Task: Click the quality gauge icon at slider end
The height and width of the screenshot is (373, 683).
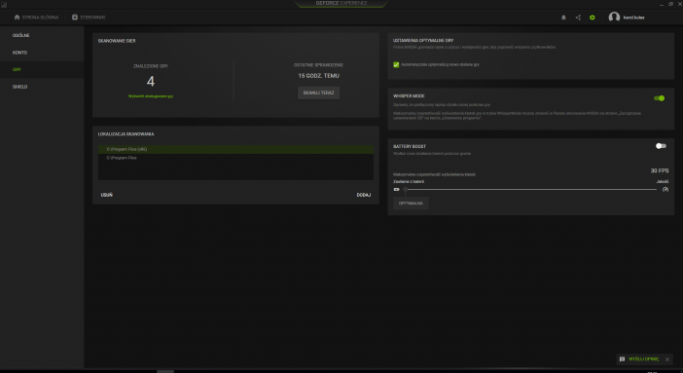Action: 665,189
